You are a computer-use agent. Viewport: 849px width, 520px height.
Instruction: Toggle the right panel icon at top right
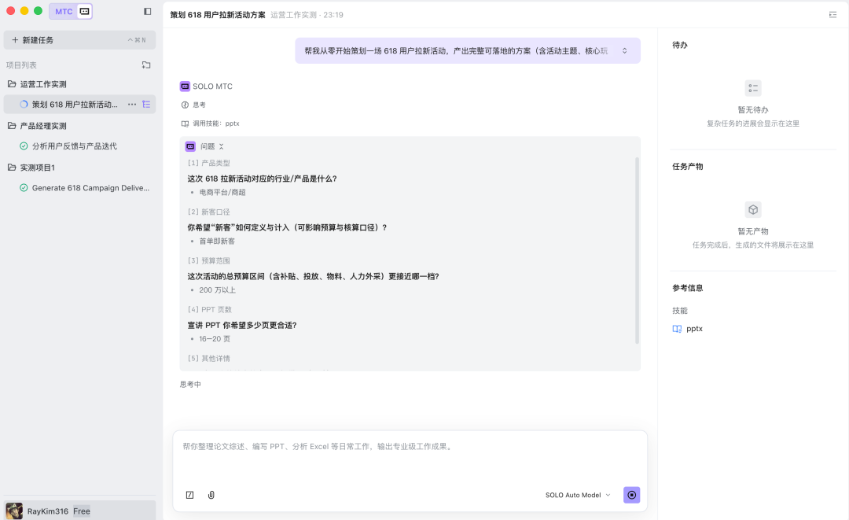click(832, 15)
